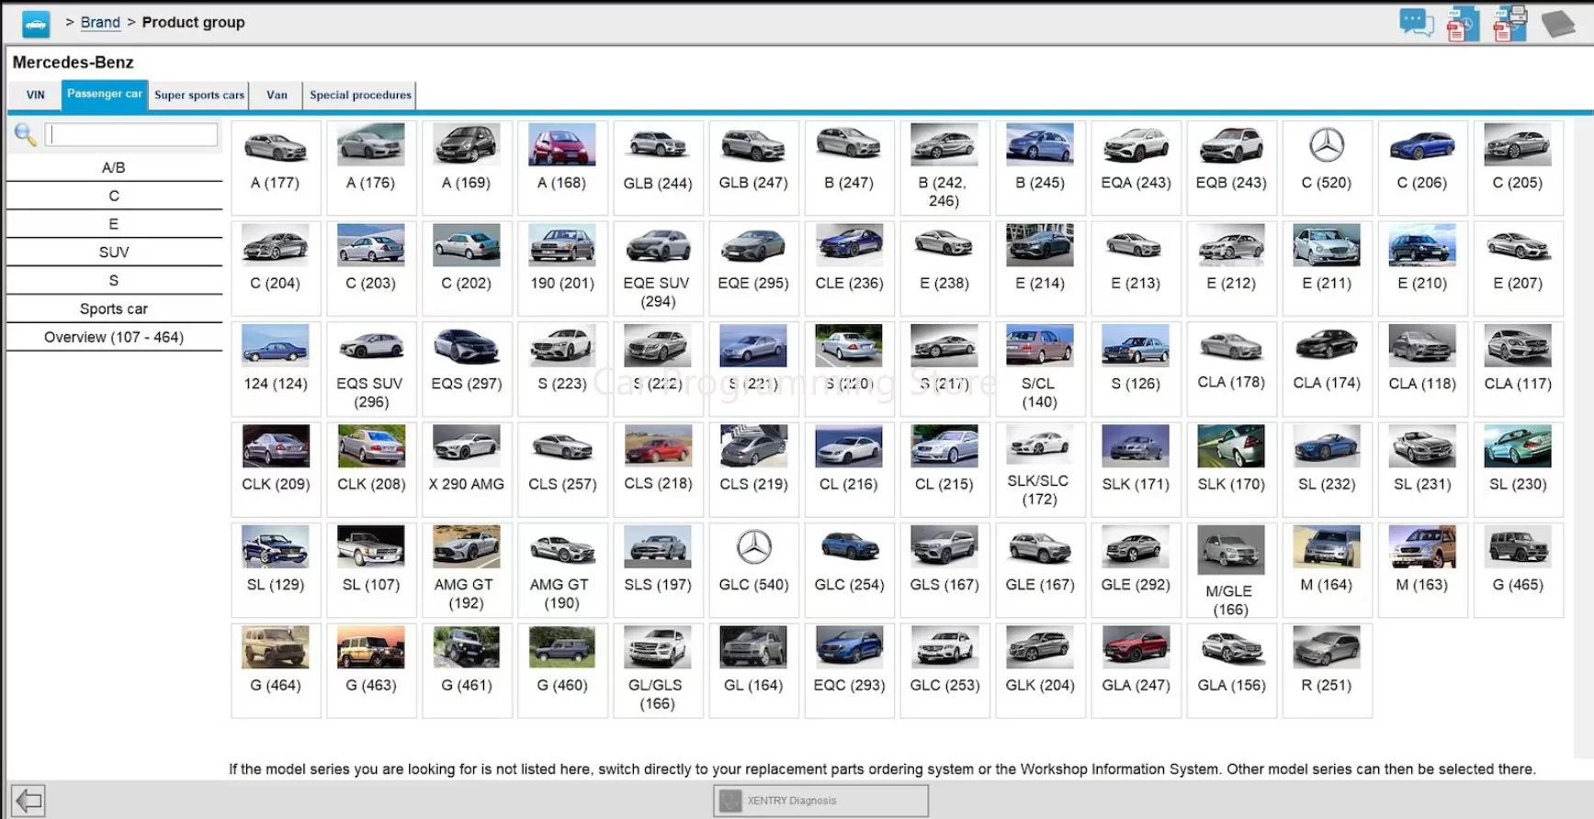Choose the GLB (247) model tile
This screenshot has width=1594, height=819.
pos(753,168)
